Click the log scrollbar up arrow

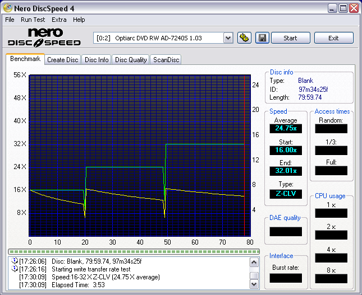[x=254, y=263]
